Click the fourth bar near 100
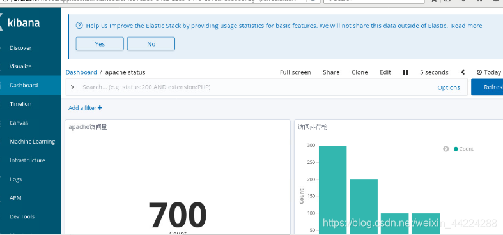Image resolution: width=503 pixels, height=235 pixels. click(x=426, y=224)
